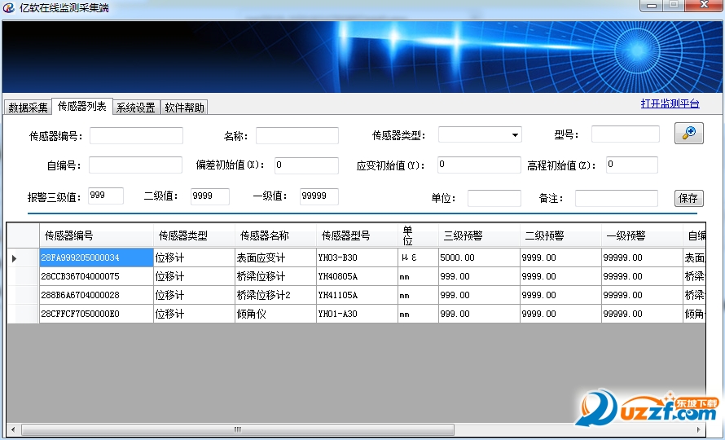Click the 一级预警 column header
Screen dimensions: 725x440
point(642,236)
